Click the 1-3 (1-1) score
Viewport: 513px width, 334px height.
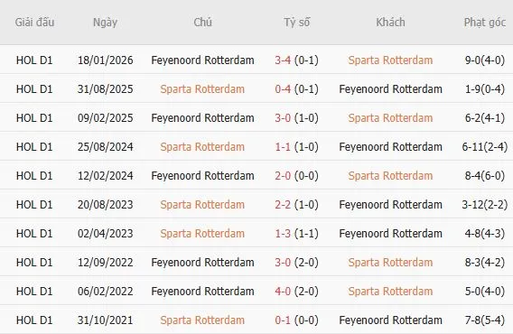click(297, 233)
